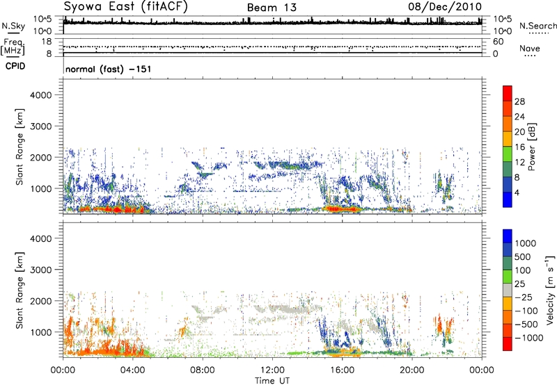
Task: Click the noise sky trace in top panel
Action: coord(272,22)
